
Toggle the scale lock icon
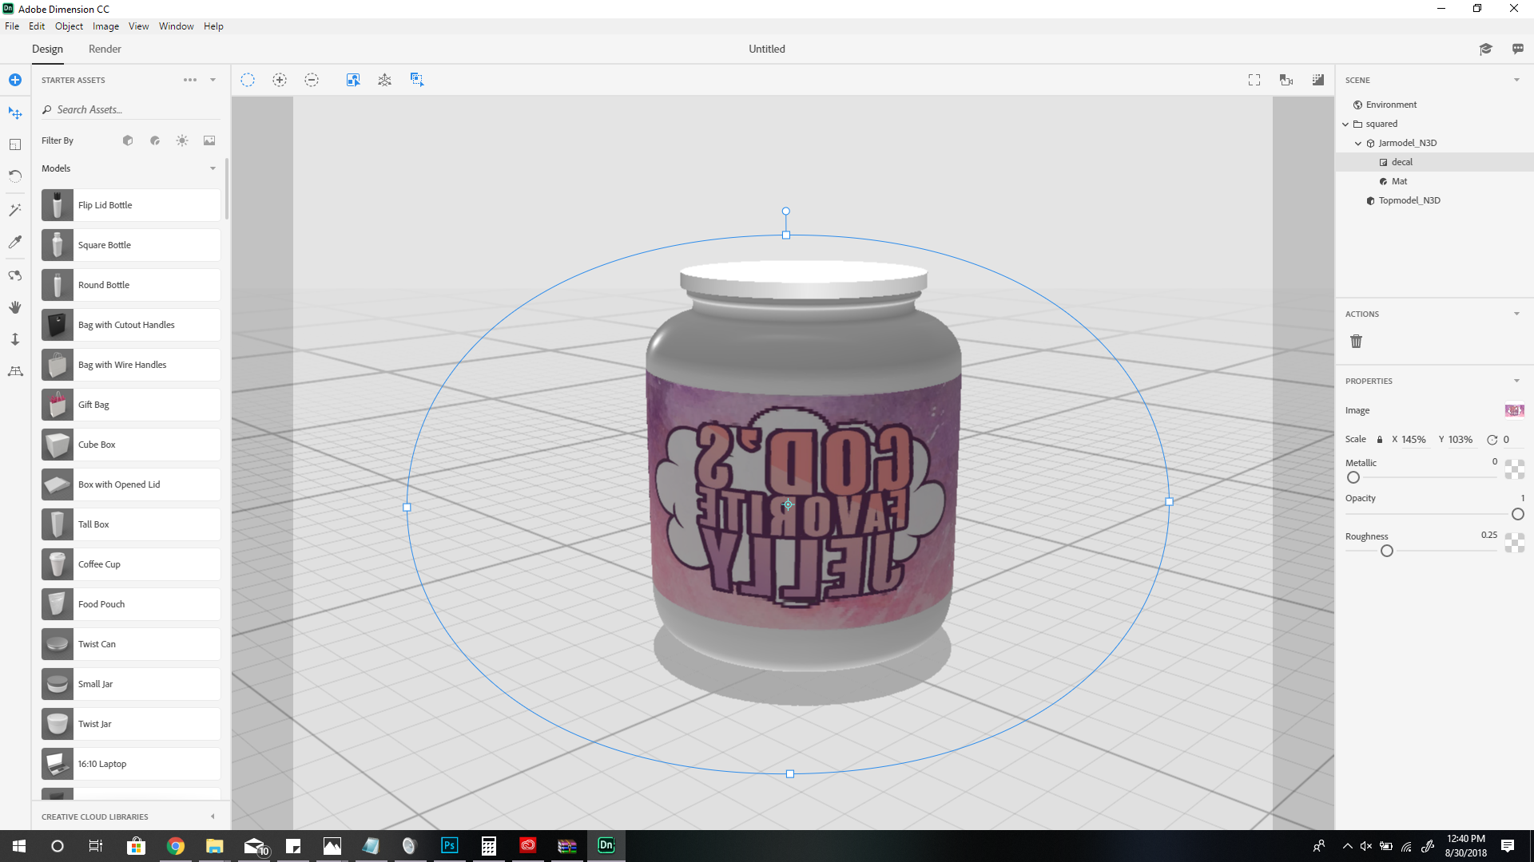pyautogui.click(x=1379, y=440)
